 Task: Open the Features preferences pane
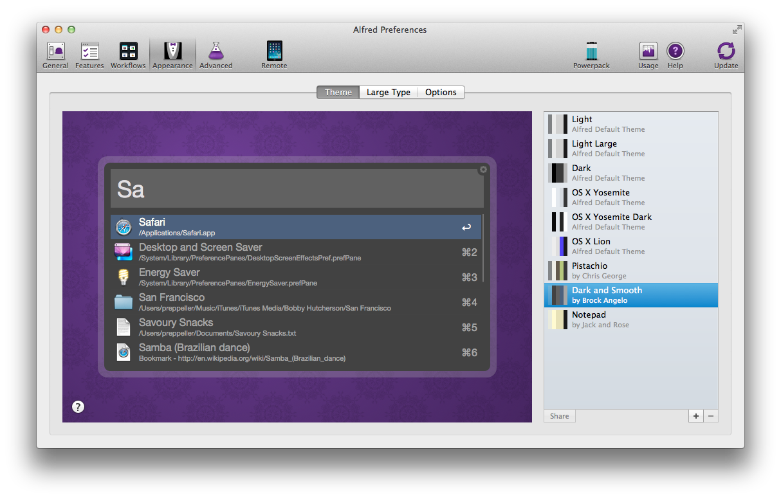89,55
